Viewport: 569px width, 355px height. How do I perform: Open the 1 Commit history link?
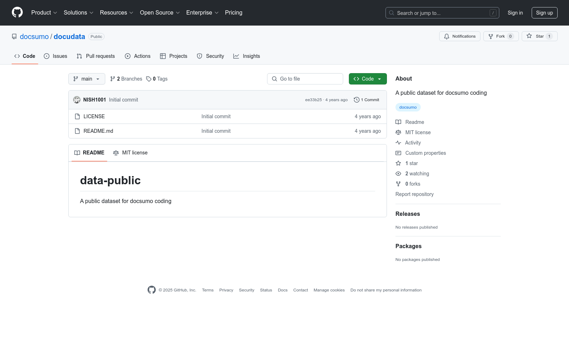point(367,100)
